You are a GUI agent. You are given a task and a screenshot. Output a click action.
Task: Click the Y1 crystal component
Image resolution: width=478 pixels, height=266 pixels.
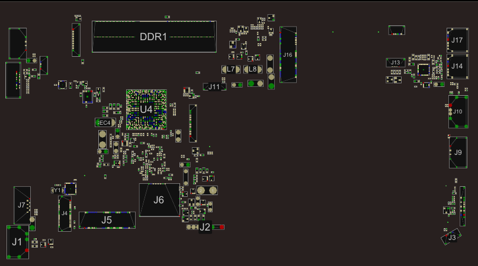click(x=57, y=190)
